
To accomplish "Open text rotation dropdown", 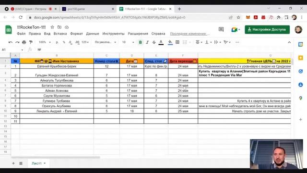I will (x=227, y=42).
